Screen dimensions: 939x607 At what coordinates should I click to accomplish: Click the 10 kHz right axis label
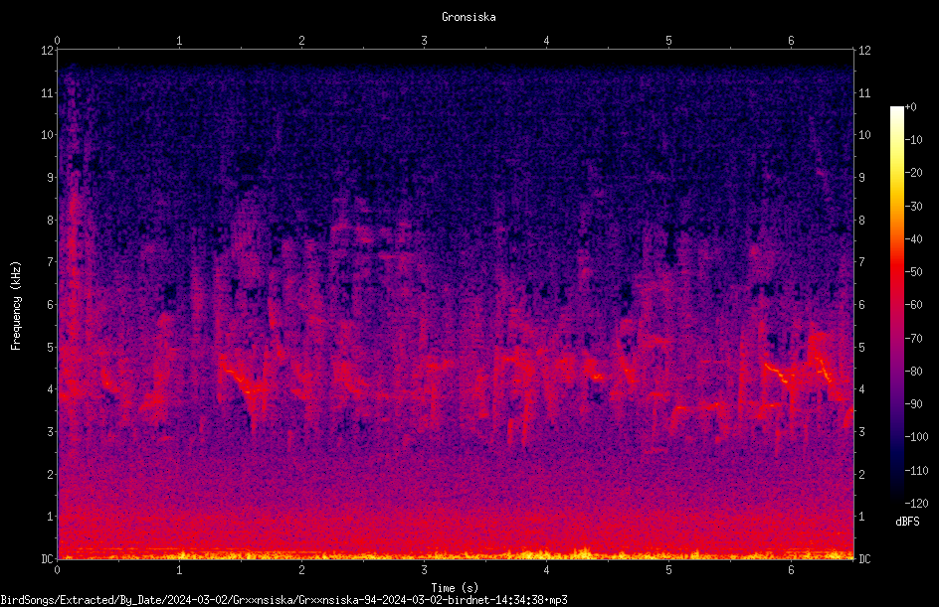[864, 135]
